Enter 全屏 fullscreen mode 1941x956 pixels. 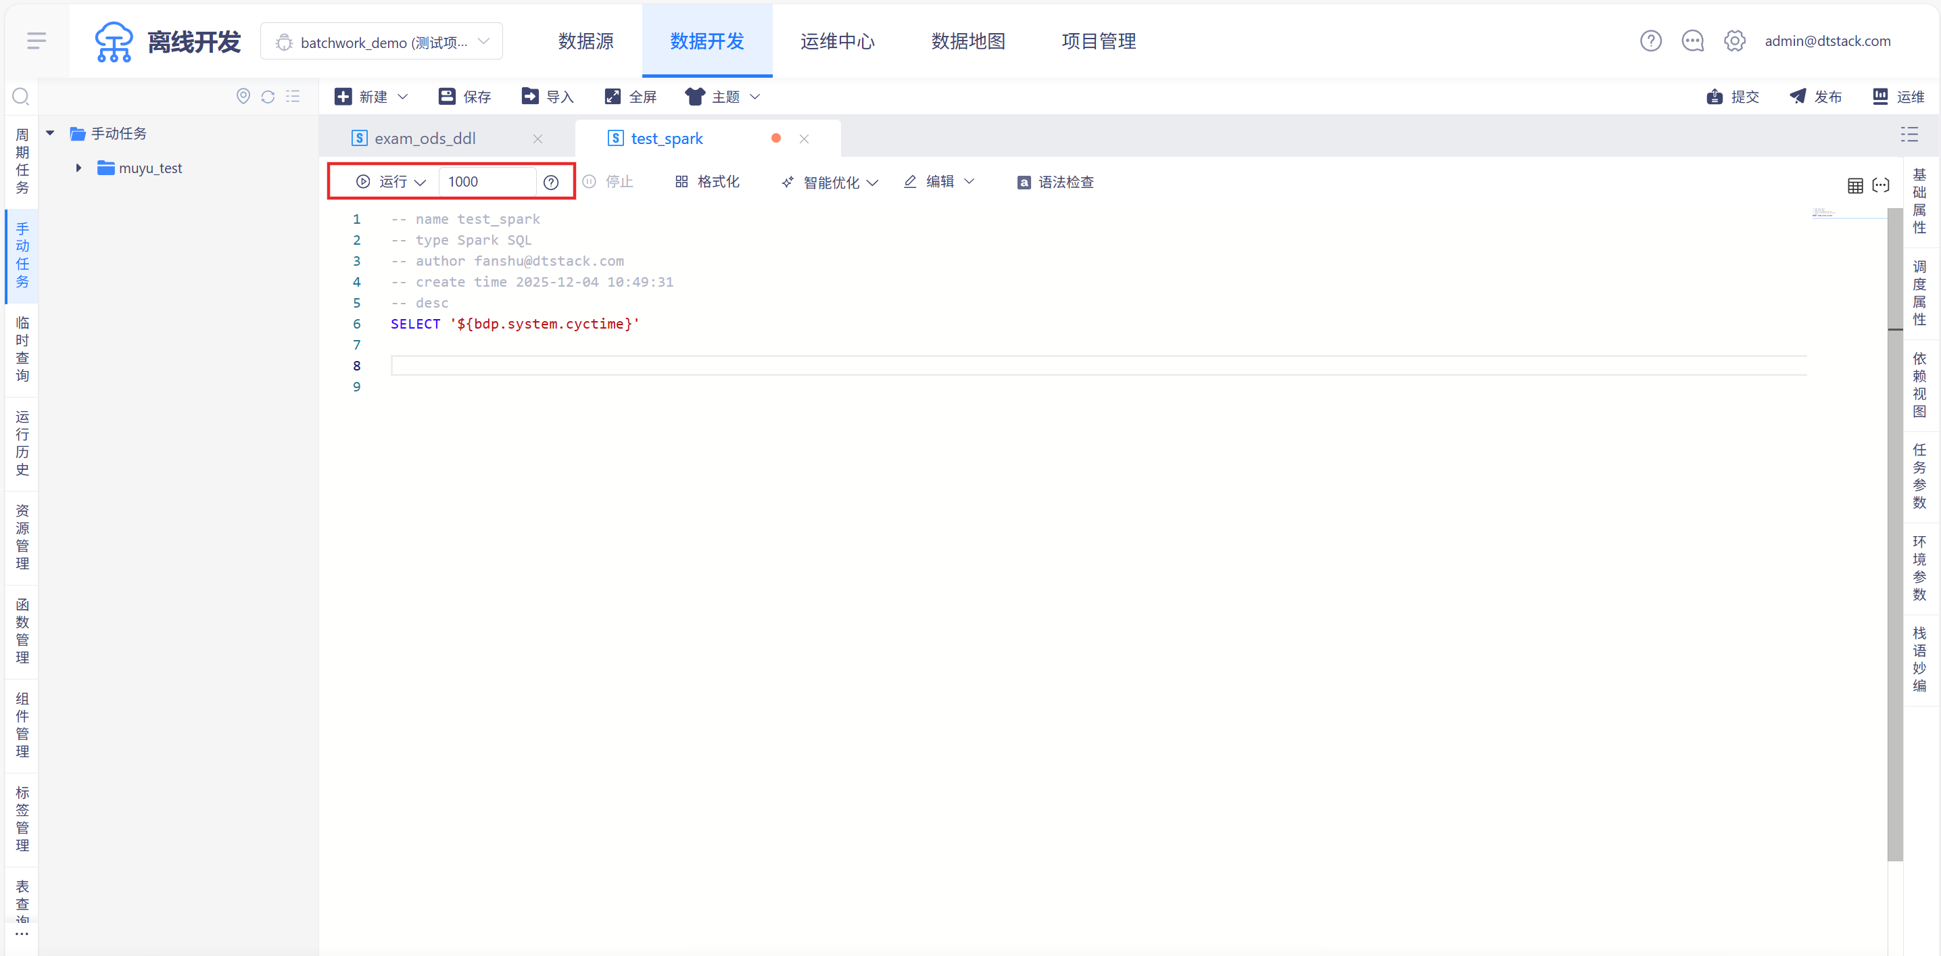tap(631, 97)
